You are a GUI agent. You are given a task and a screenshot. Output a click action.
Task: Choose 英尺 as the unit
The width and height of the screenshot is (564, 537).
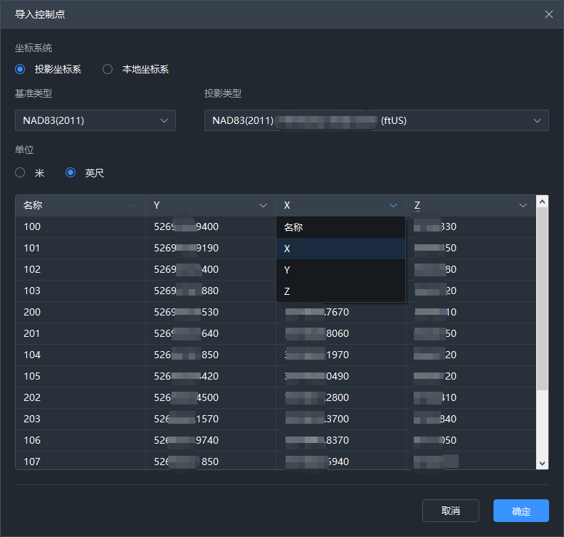click(x=70, y=172)
